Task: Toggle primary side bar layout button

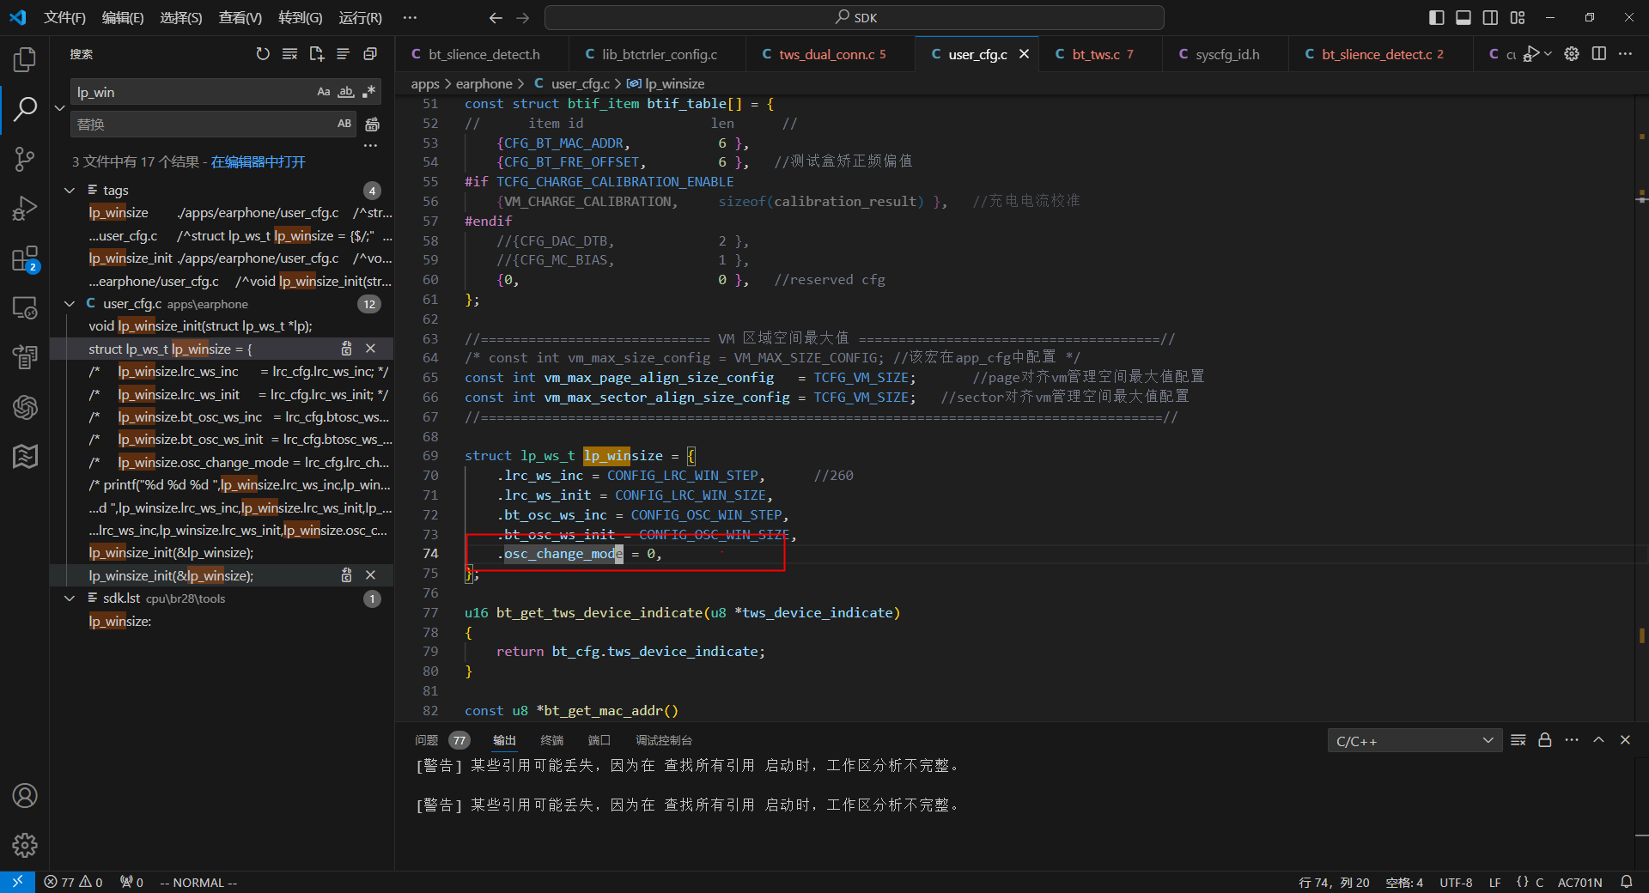Action: [1437, 17]
